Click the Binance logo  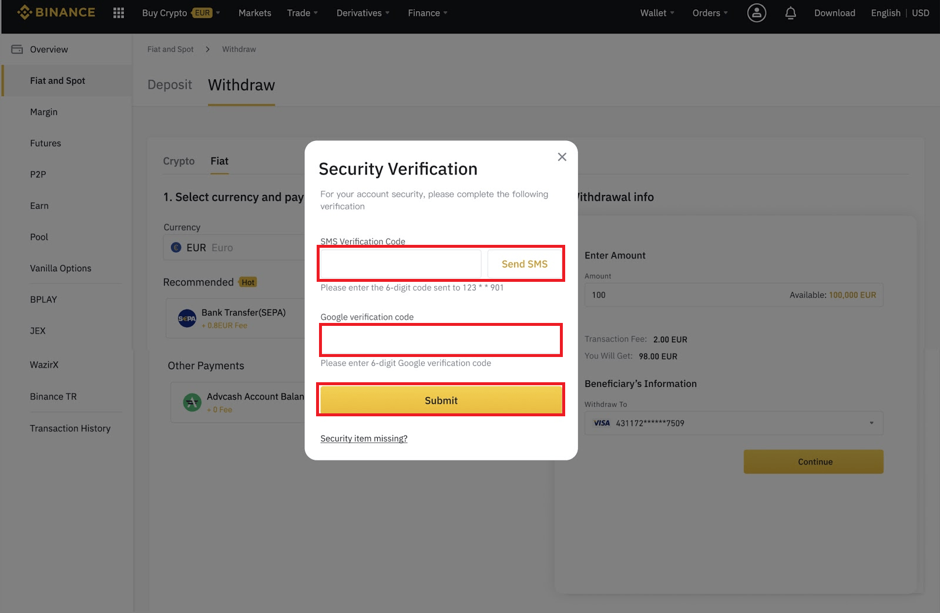[56, 12]
